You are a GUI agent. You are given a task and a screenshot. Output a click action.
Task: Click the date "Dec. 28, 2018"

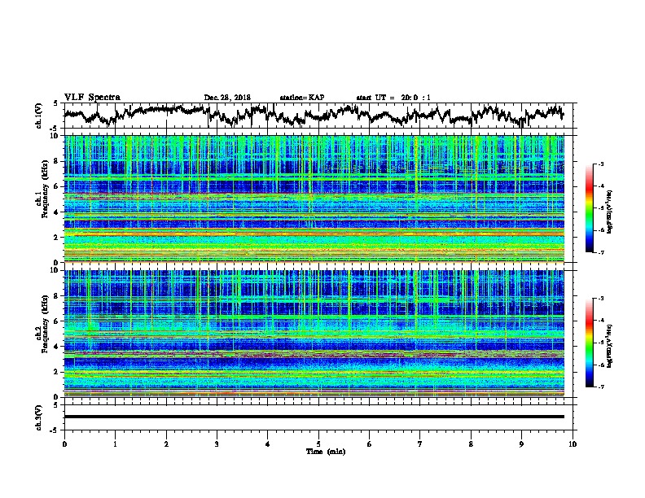click(x=227, y=98)
